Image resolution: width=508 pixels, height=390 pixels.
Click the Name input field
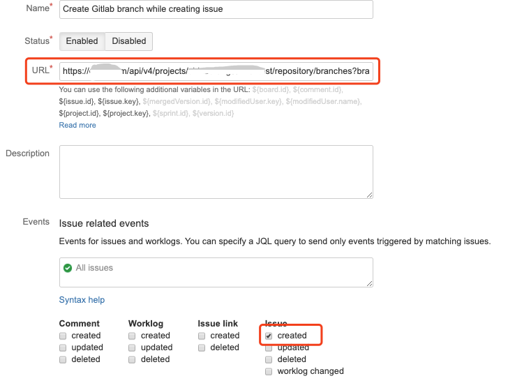tap(216, 9)
